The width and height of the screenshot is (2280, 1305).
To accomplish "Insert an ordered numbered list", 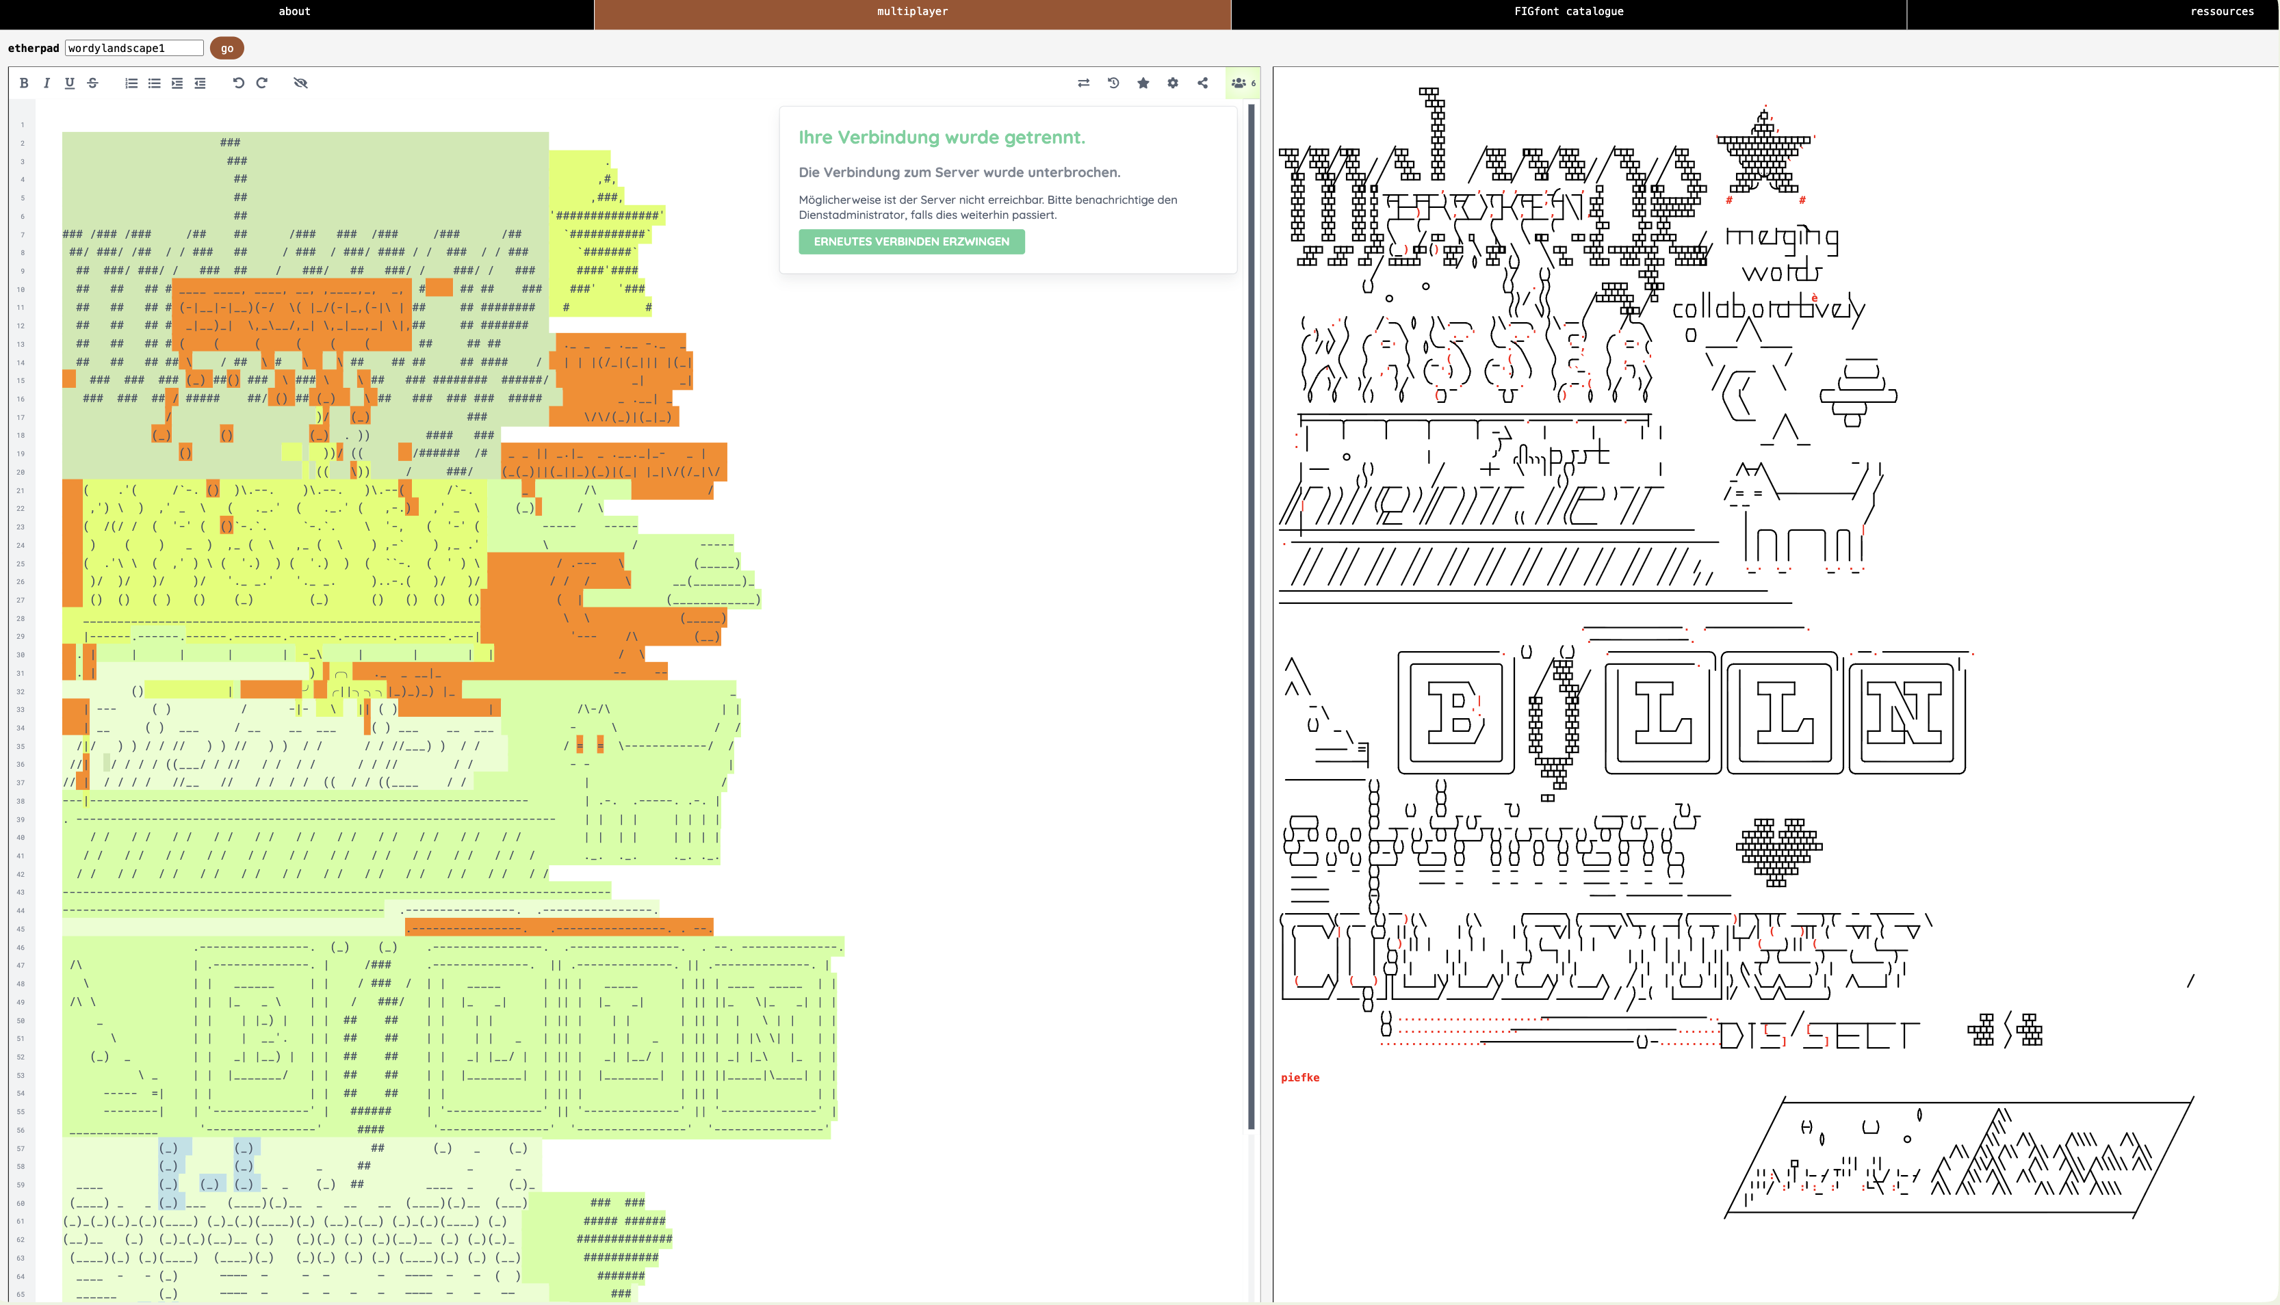I will point(131,83).
